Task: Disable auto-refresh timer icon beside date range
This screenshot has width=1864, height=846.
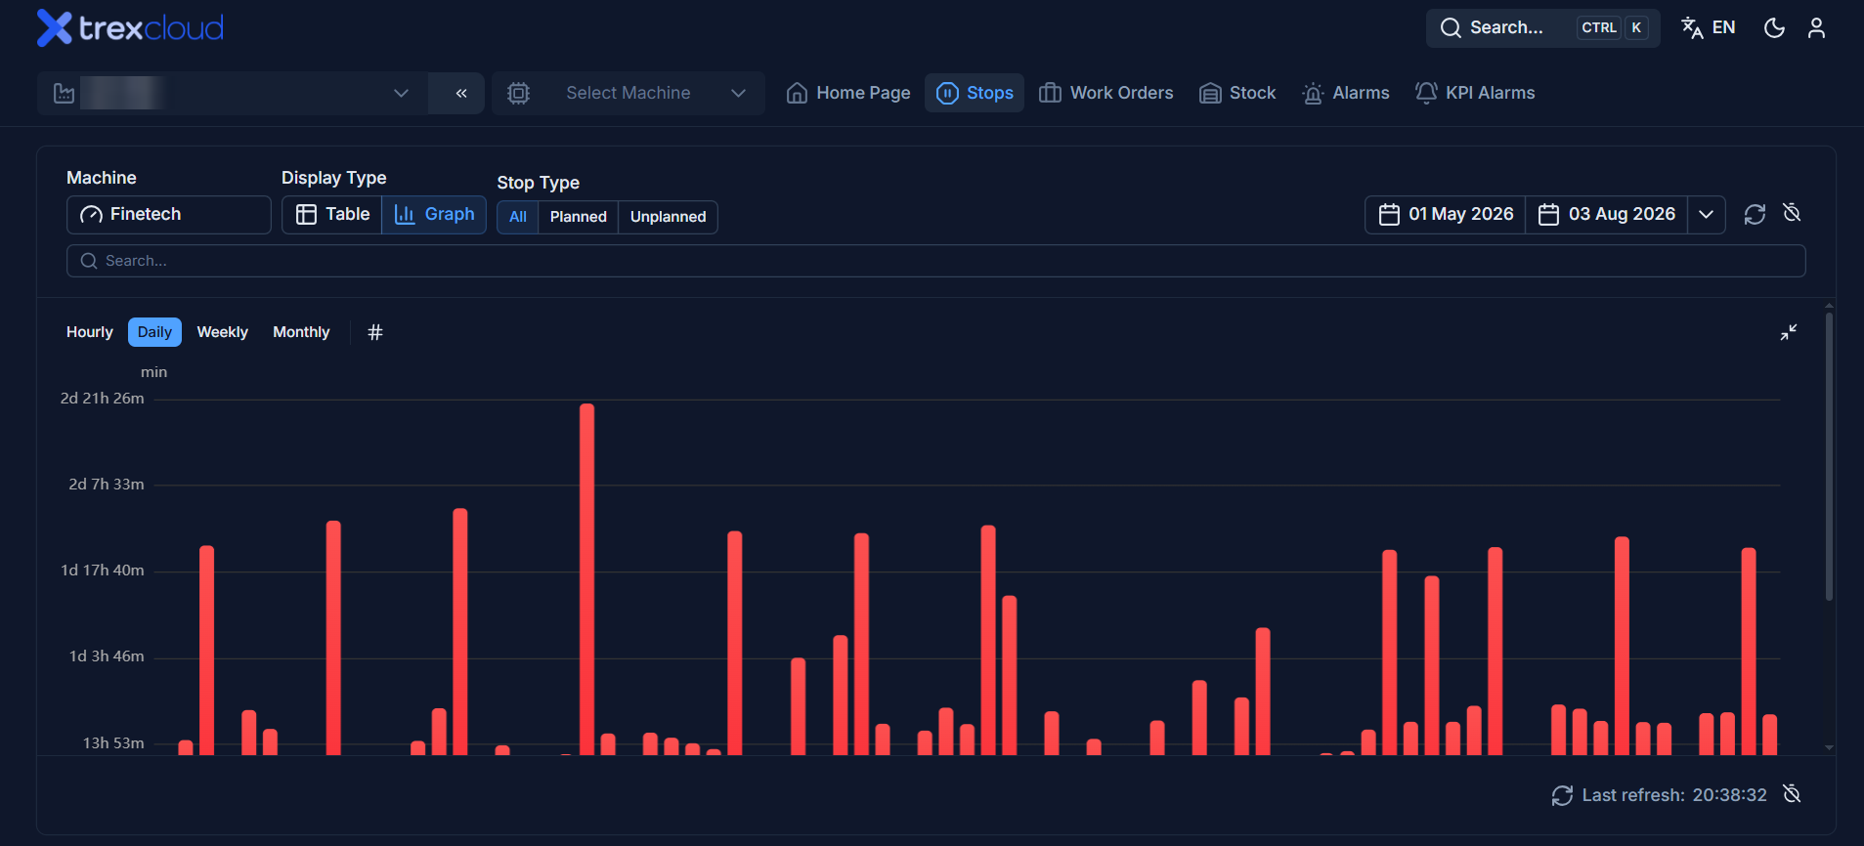Action: (x=1792, y=213)
